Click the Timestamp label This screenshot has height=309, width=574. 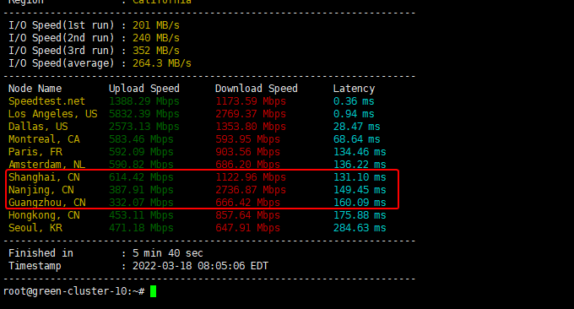[35, 266]
